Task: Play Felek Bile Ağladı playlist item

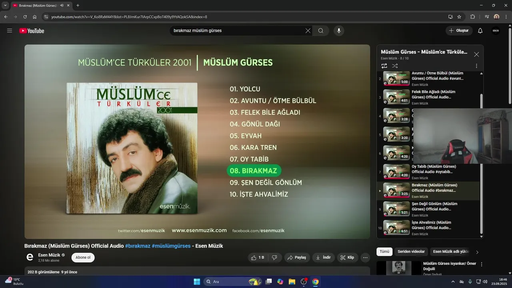Action: click(x=428, y=97)
